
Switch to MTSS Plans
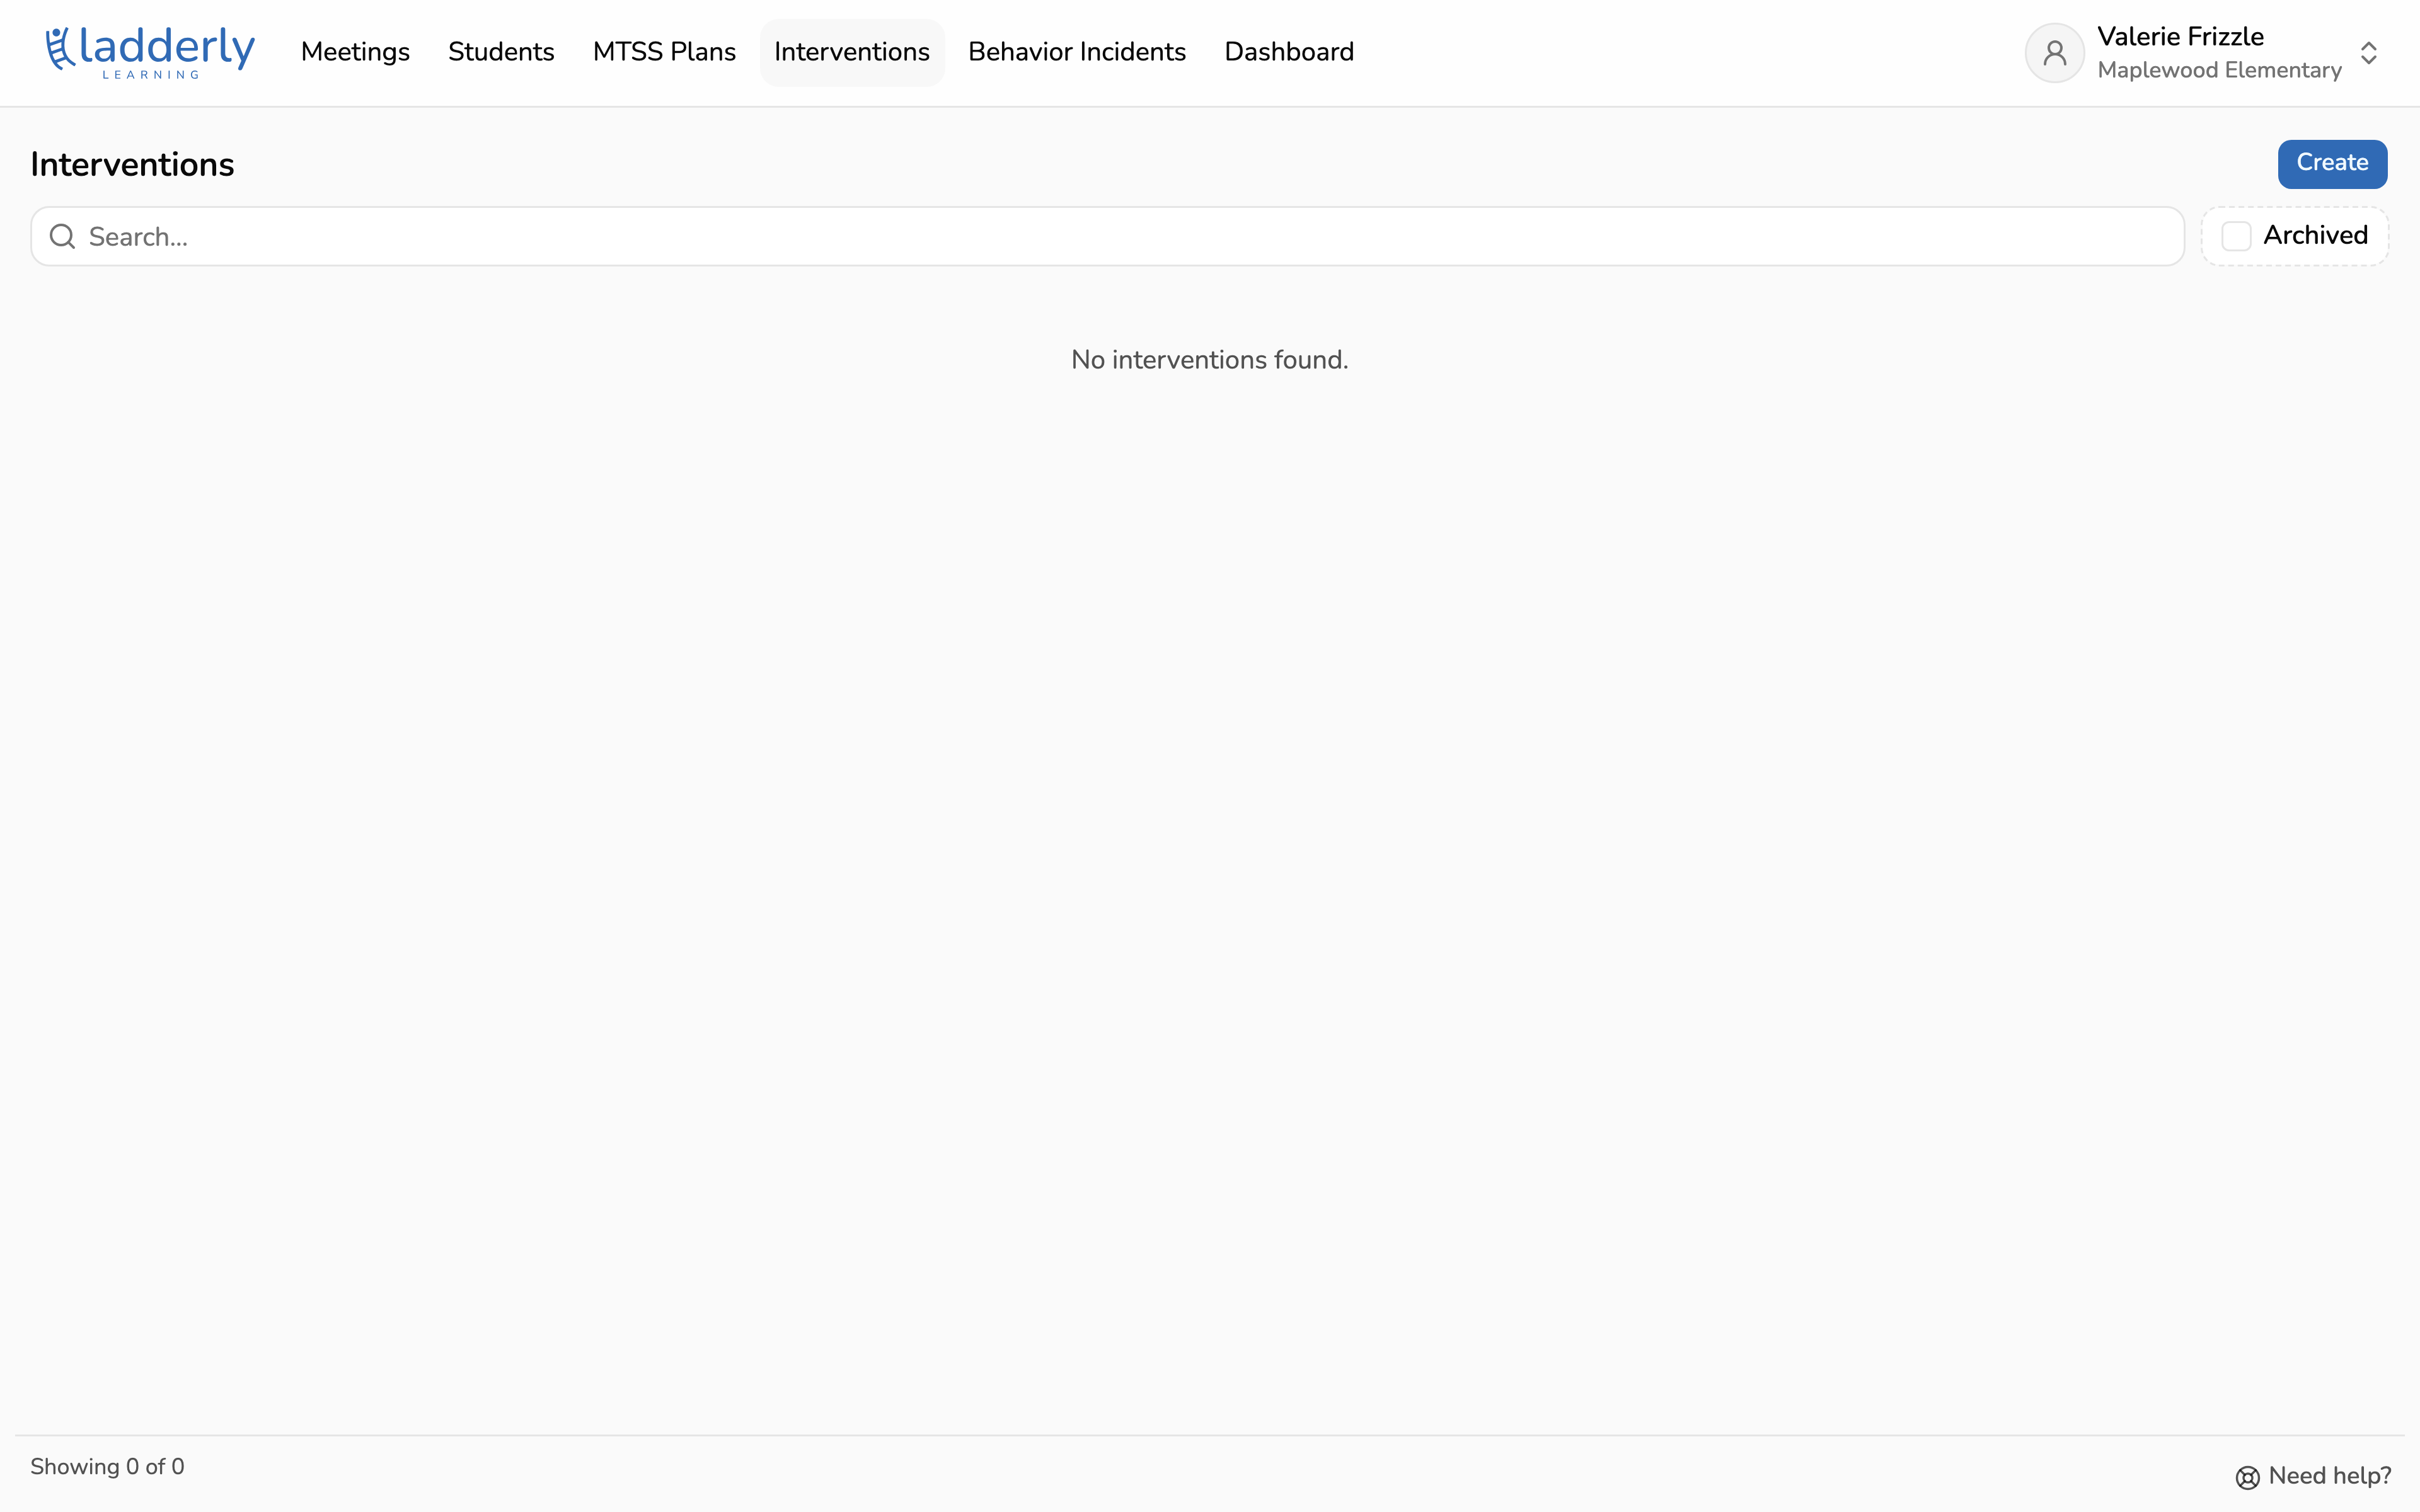664,52
